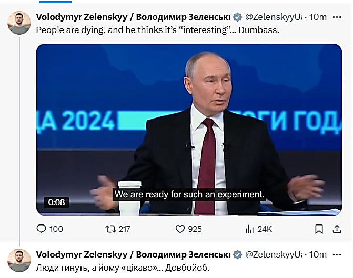This screenshot has height=278, width=353.
Task: Click the reply speech bubble icon
Action: click(x=42, y=229)
